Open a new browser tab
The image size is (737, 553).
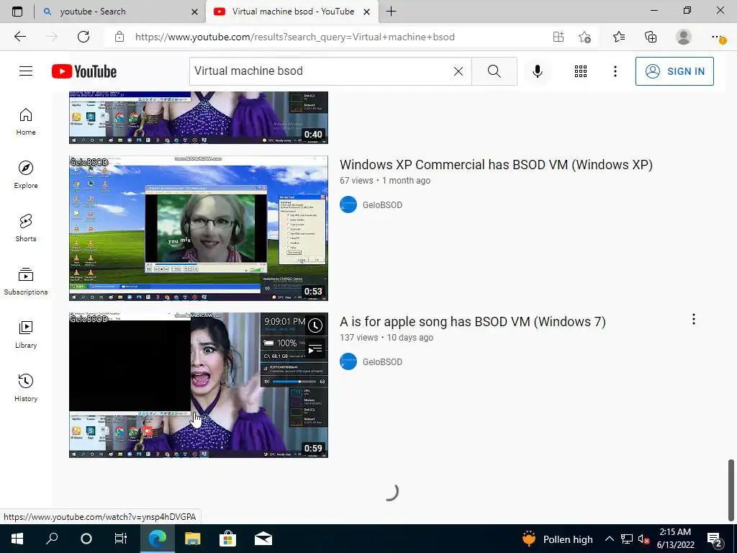pos(391,12)
